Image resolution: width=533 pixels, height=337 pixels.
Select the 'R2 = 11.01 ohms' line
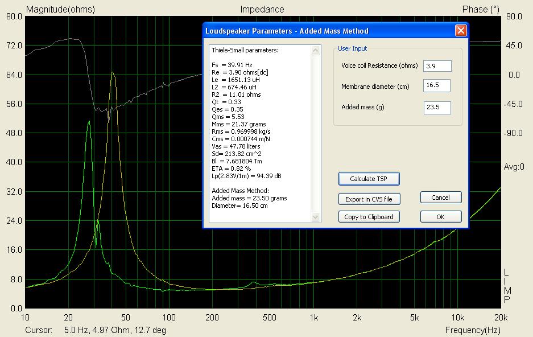[x=236, y=94]
